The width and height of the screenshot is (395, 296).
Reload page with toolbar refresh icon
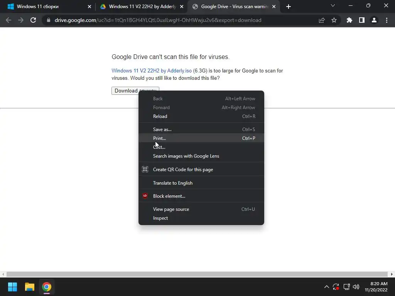pos(33,20)
